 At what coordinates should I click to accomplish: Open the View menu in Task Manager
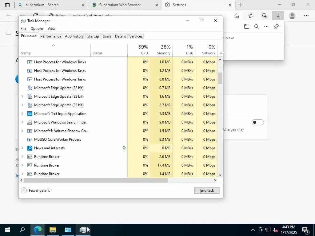(x=51, y=29)
